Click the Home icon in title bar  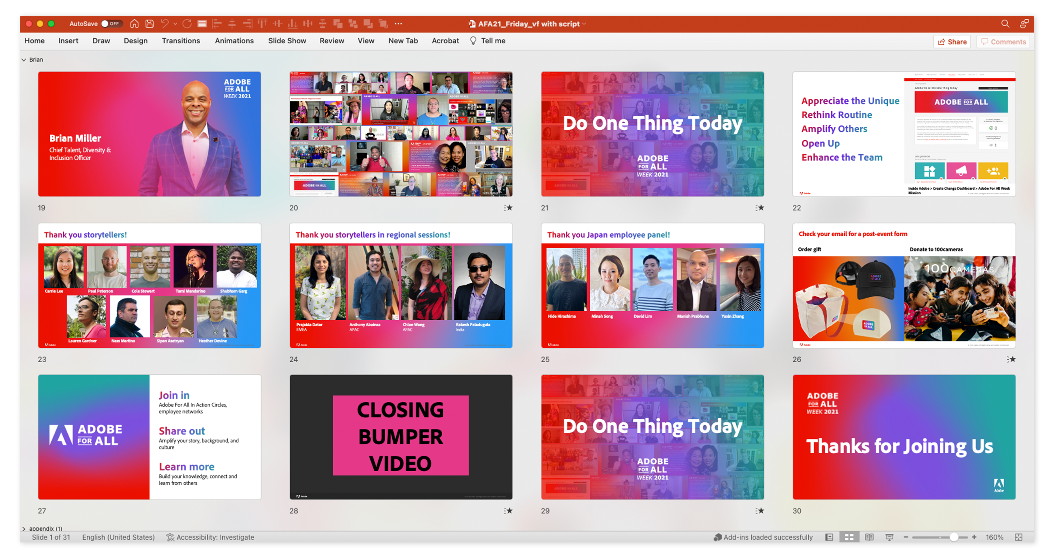point(134,24)
